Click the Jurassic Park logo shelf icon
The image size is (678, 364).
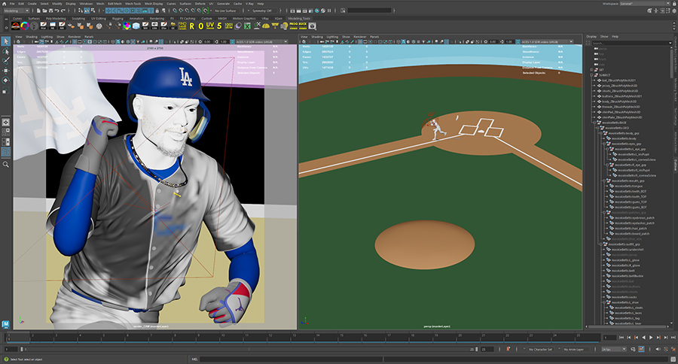(x=16, y=26)
